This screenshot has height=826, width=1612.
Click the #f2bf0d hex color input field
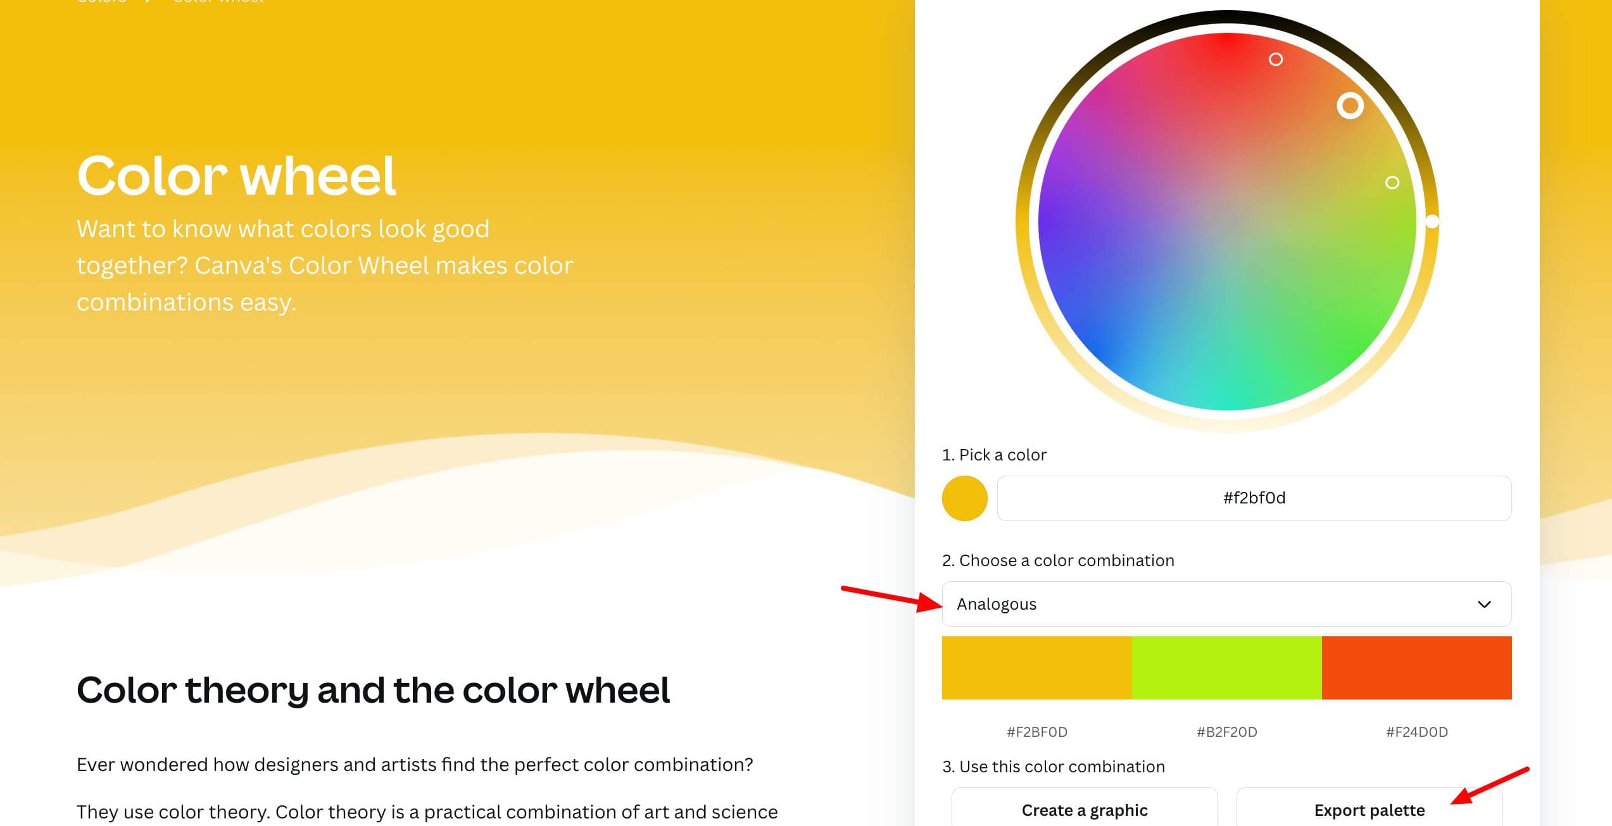(1254, 498)
